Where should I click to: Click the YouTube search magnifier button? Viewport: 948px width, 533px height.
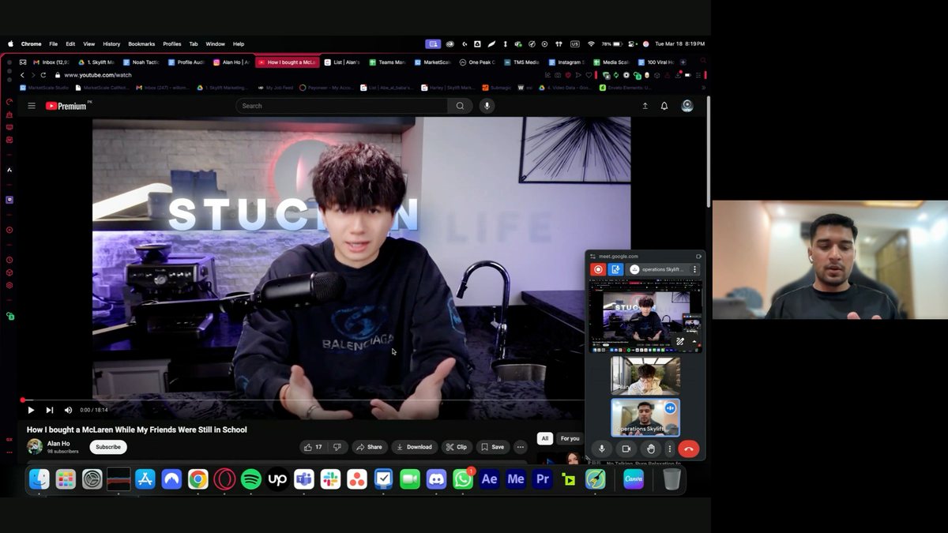460,106
